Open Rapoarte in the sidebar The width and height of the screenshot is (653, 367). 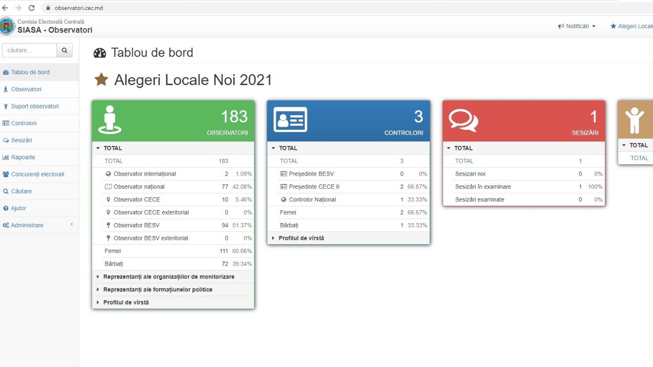[23, 157]
